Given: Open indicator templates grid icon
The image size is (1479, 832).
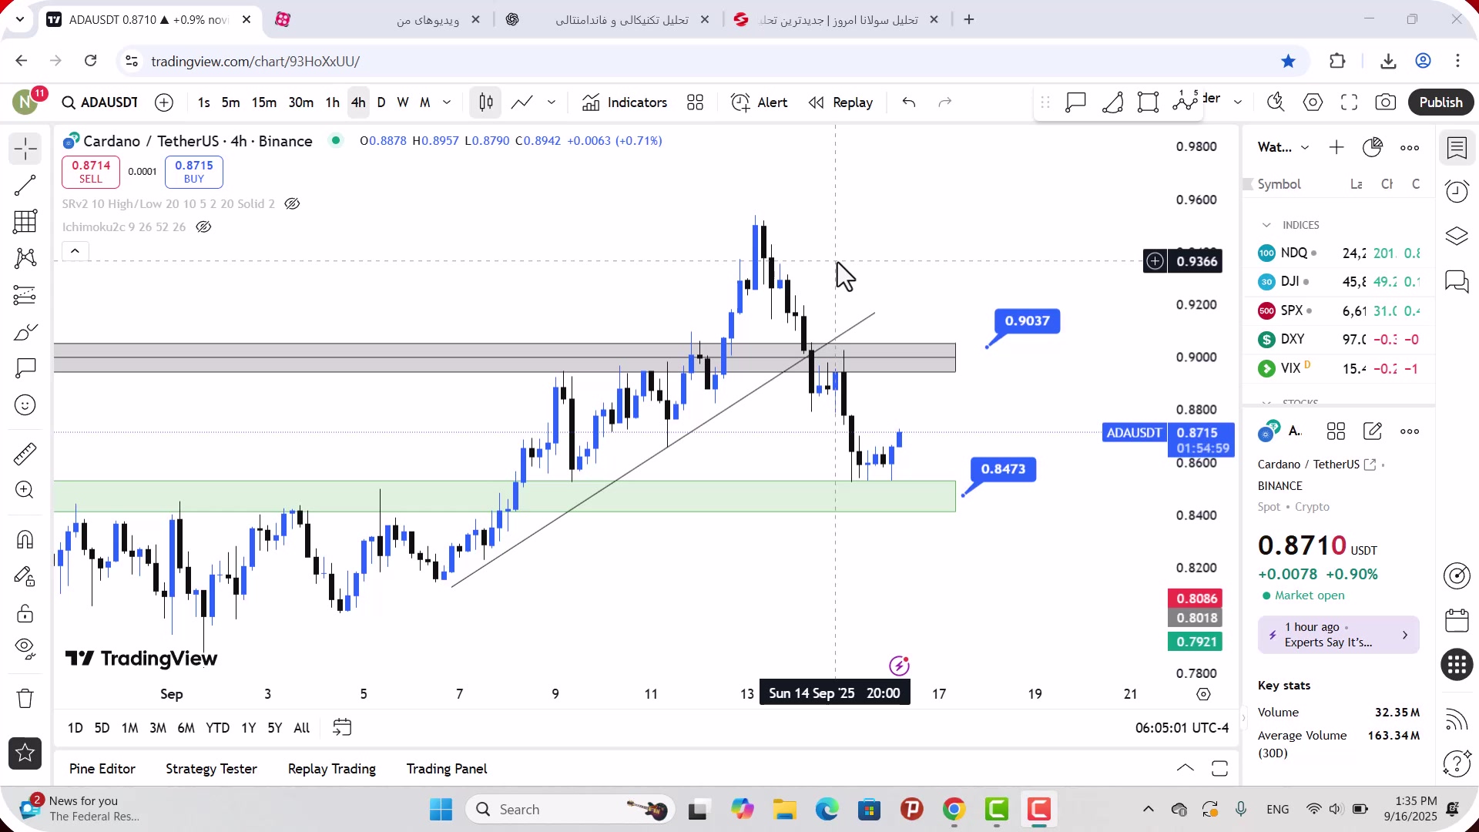Looking at the screenshot, I should tap(695, 102).
